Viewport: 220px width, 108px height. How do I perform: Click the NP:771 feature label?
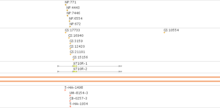pos(70,2)
